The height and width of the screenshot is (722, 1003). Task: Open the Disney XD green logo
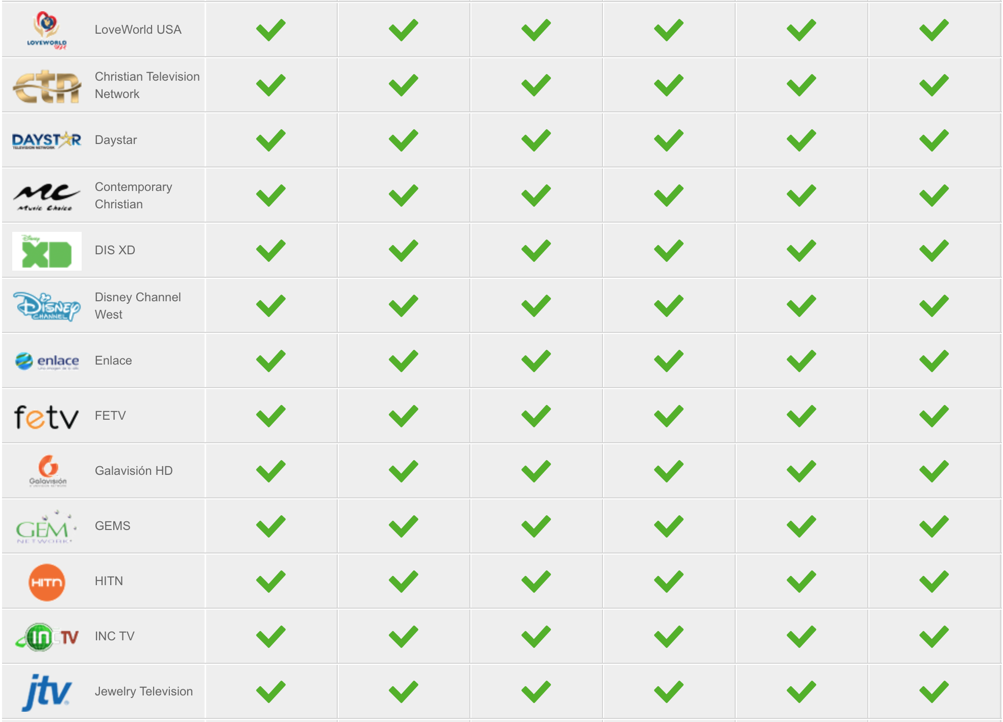47,251
